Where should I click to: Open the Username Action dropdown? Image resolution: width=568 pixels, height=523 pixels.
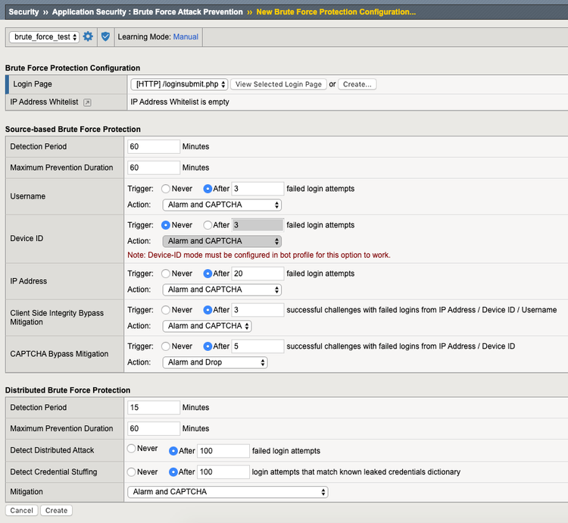(223, 205)
